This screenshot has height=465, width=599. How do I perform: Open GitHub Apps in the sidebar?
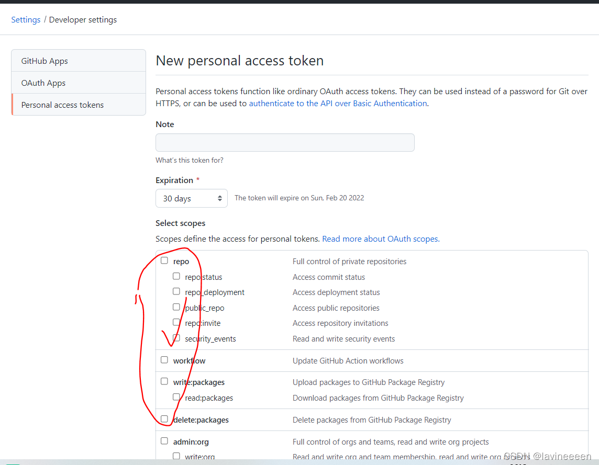79,61
